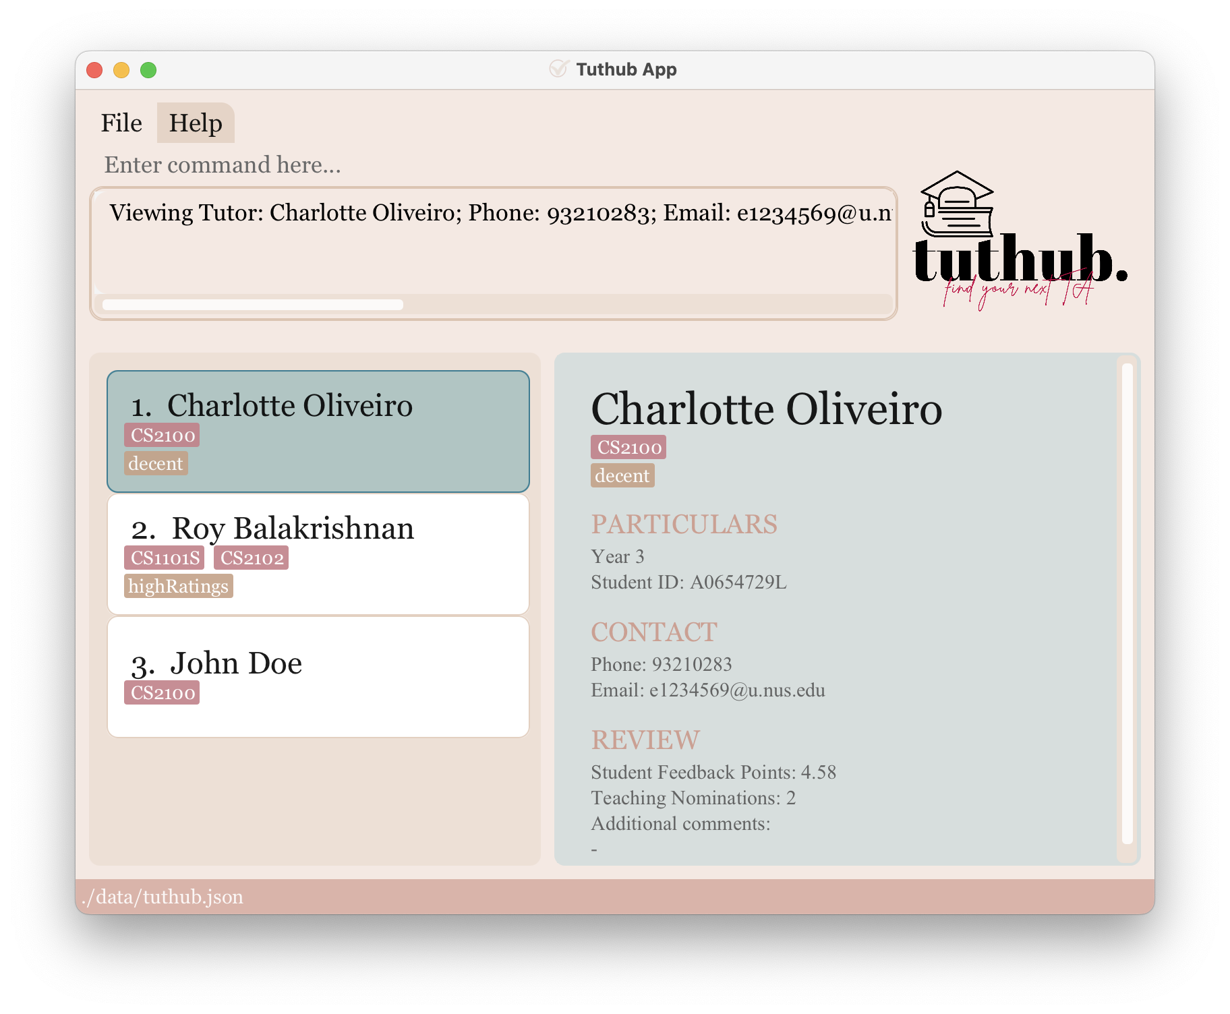Select the John Doe tutor card

[318, 677]
